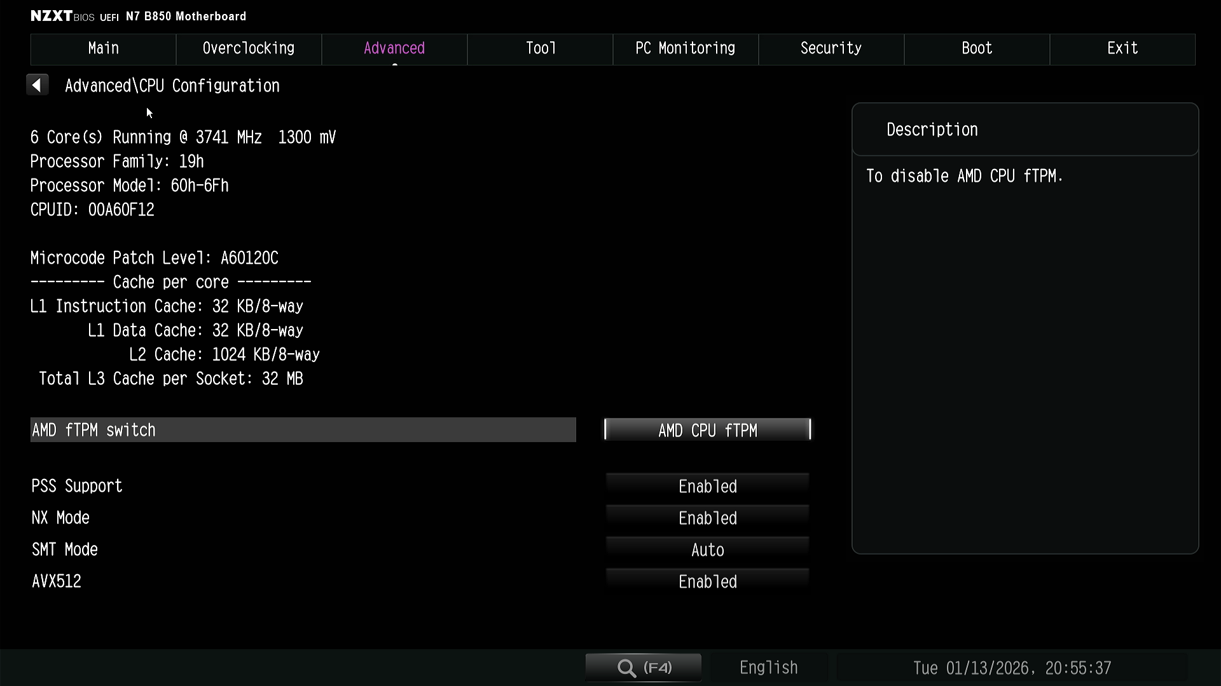The image size is (1221, 686).
Task: Click the SMT Mode label
Action: pyautogui.click(x=65, y=550)
